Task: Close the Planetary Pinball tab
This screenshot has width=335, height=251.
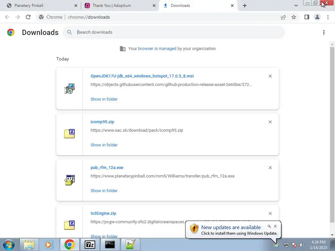Action: pos(76,6)
